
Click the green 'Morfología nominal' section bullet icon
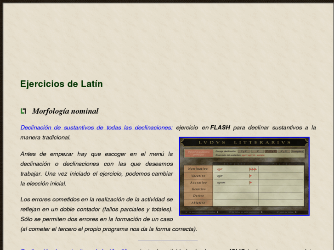(23, 111)
